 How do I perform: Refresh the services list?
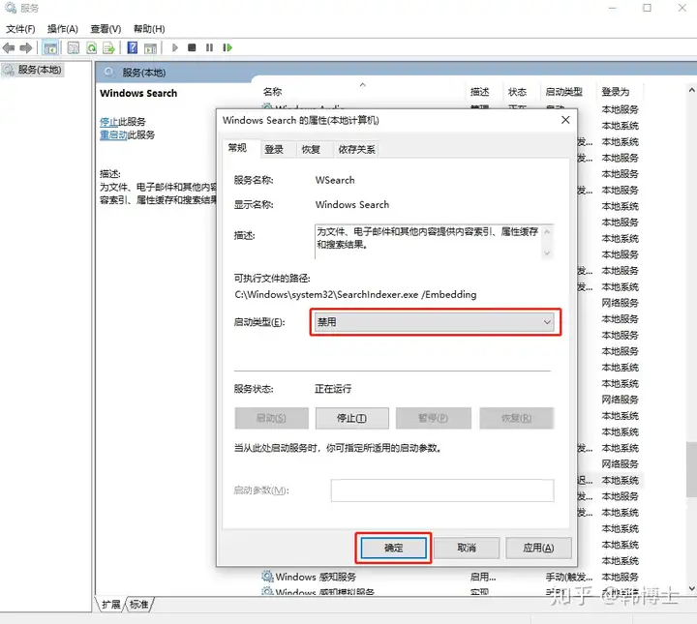click(x=92, y=47)
